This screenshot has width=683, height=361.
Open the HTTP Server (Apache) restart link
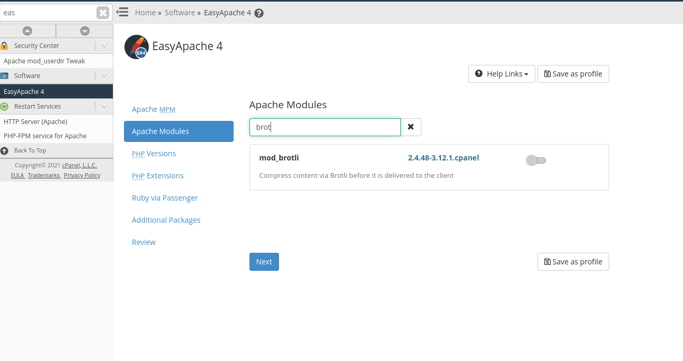click(35, 121)
